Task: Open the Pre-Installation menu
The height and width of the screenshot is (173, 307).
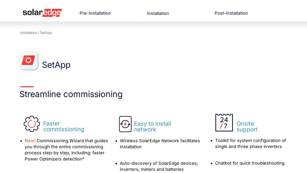Action: coord(95,13)
